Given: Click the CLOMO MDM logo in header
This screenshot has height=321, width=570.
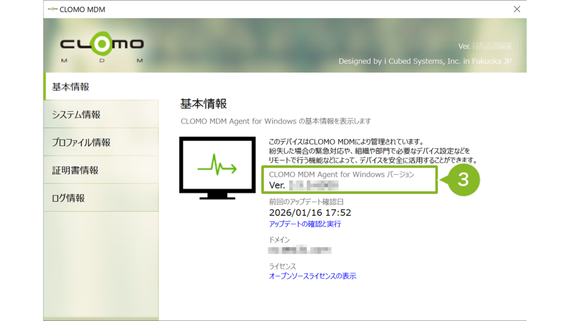Looking at the screenshot, I should (x=102, y=48).
